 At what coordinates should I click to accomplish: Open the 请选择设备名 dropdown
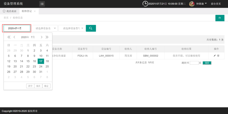coord(45,28)
